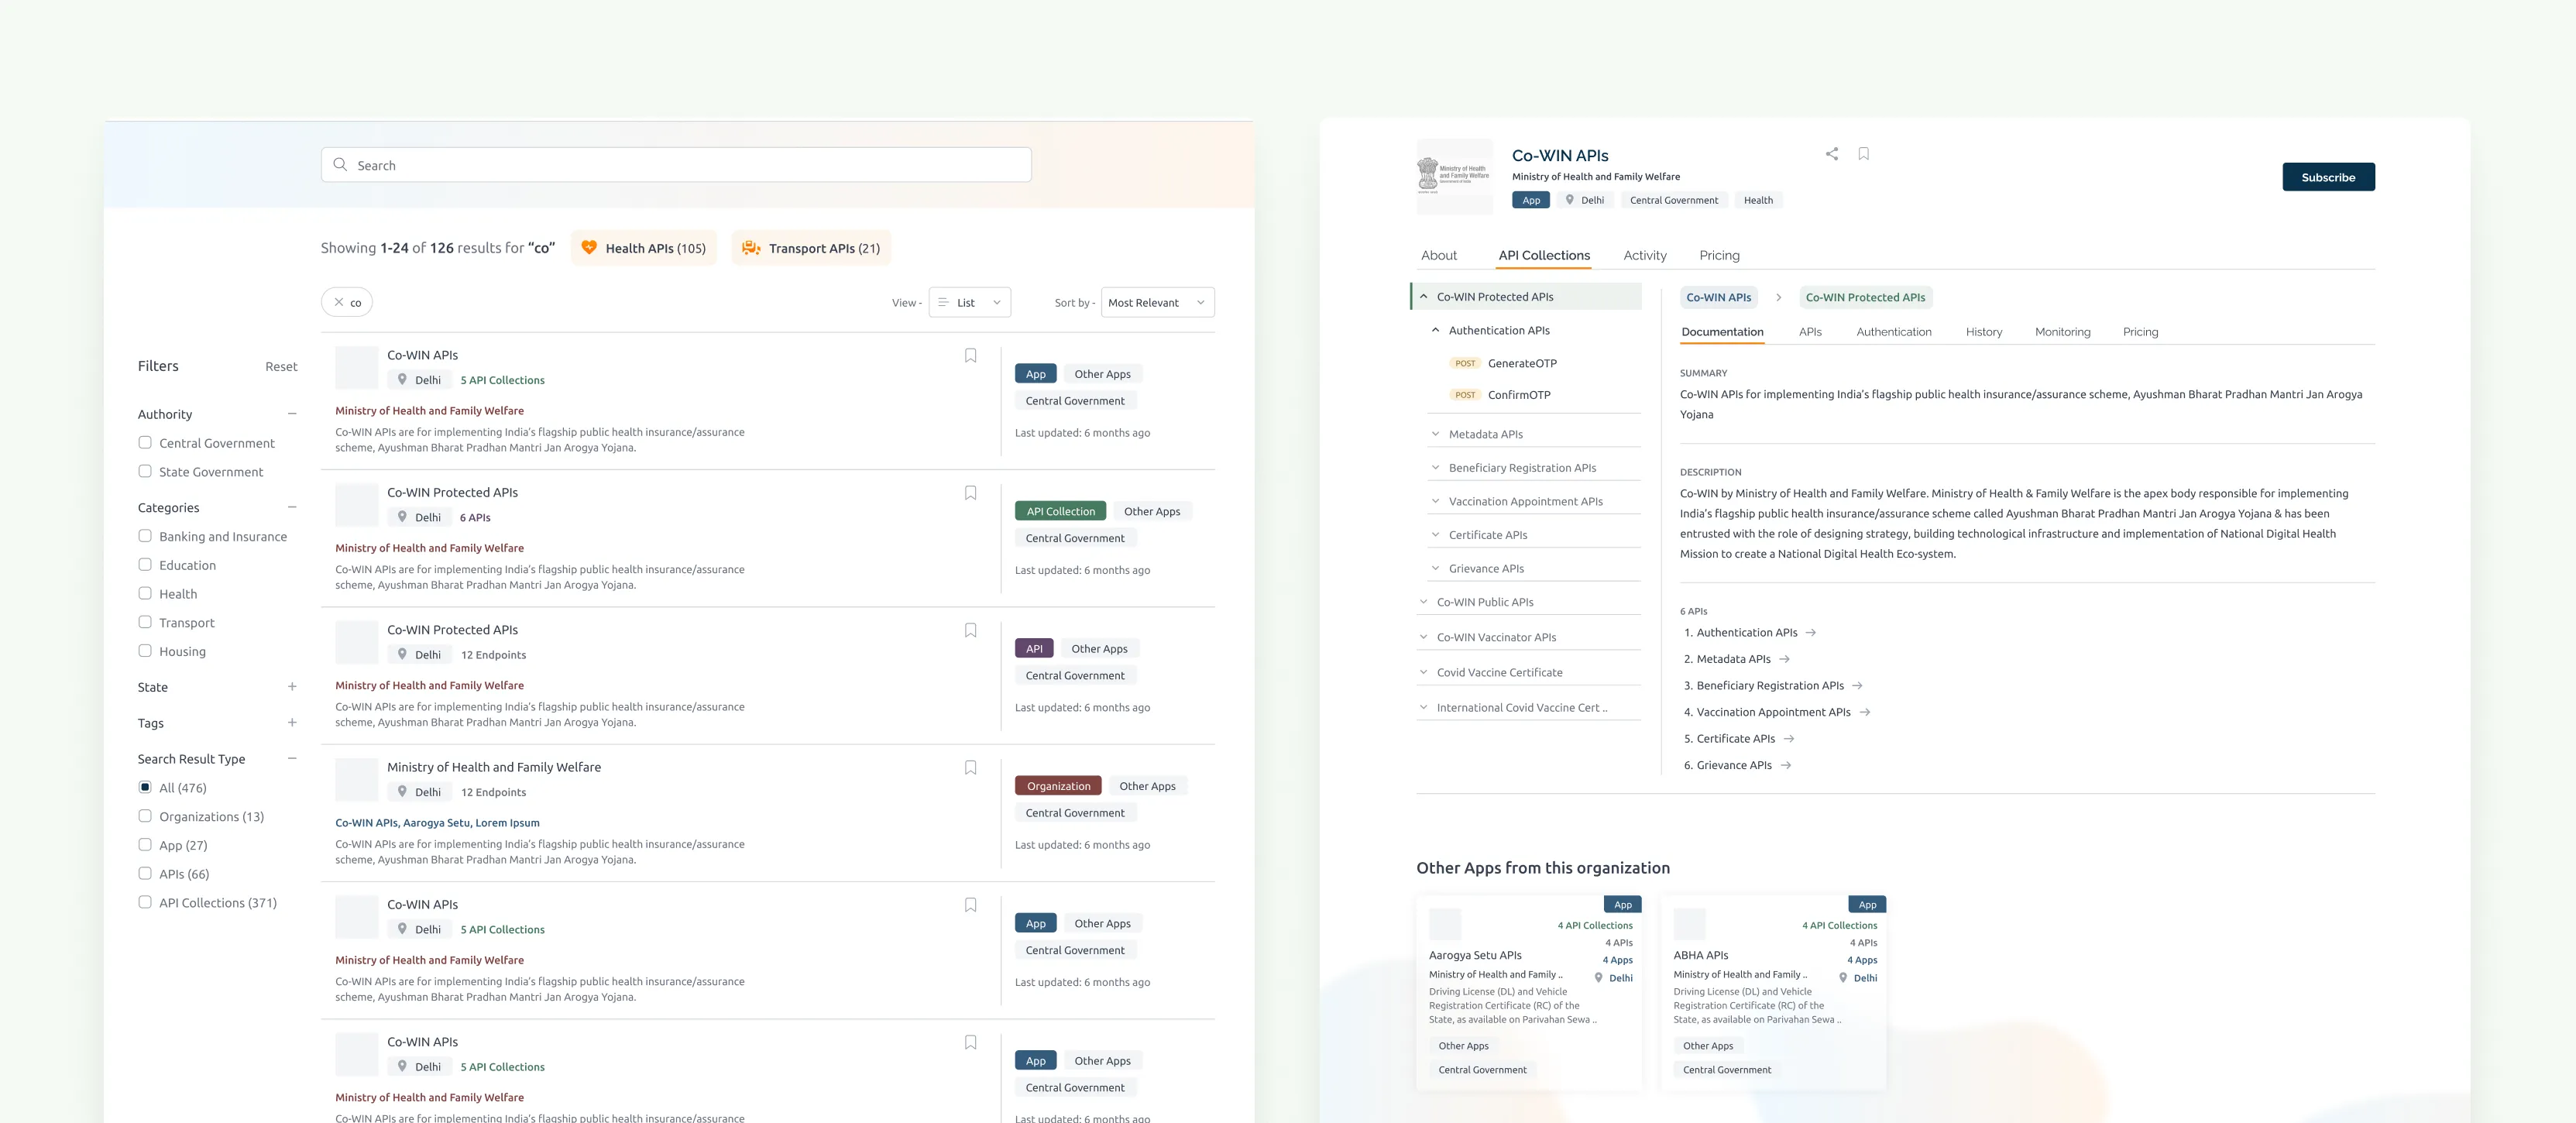Bookmark the Co-WIN APIs detail page
Screen dimensions: 2576x1123
coord(1863,154)
